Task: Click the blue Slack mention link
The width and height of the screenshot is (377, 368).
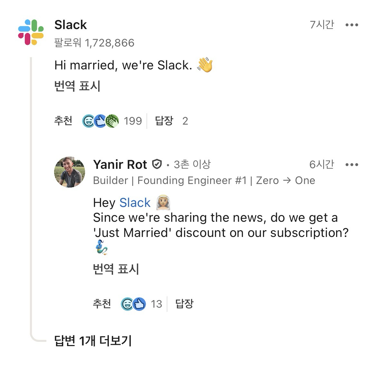Action: tap(135, 203)
